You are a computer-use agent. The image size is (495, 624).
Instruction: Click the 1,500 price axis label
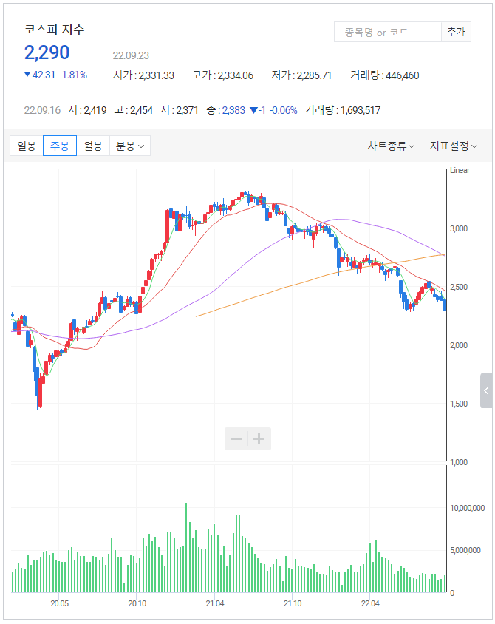(x=459, y=404)
